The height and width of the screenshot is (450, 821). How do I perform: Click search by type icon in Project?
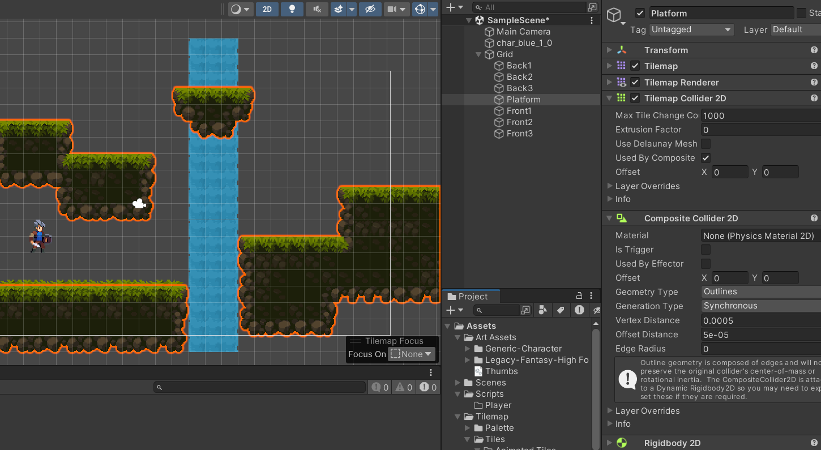pos(543,310)
